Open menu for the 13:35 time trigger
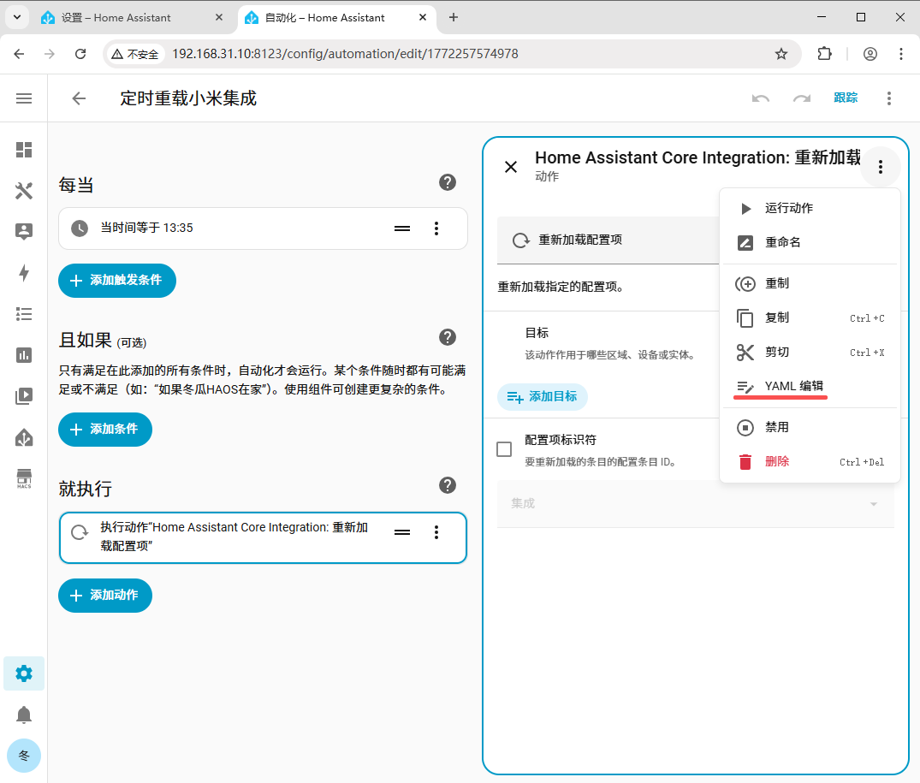 [436, 228]
